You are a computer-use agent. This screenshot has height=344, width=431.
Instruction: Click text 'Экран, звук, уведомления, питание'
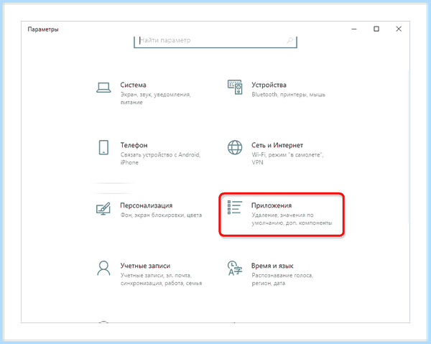156,98
